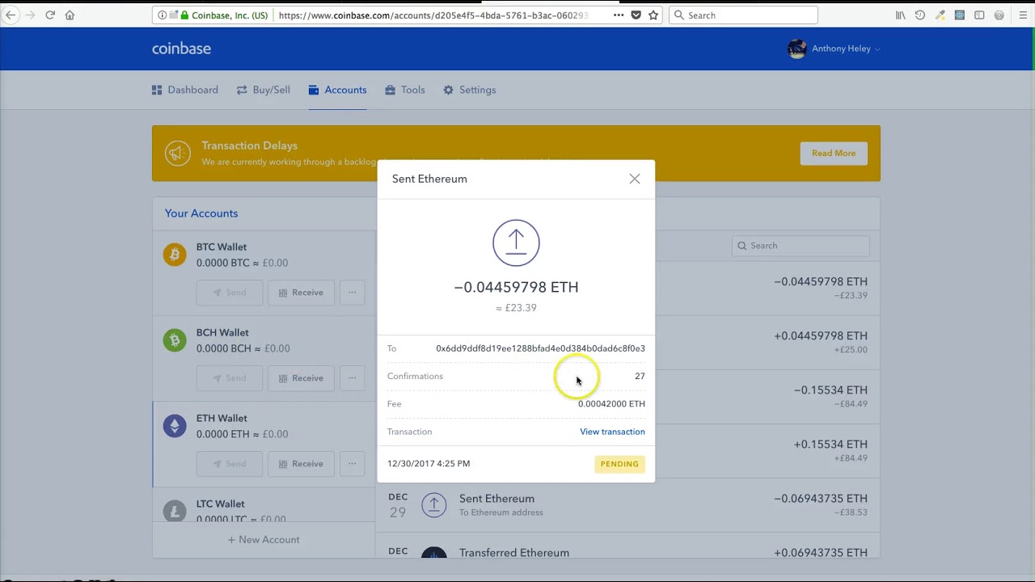Click Receive for the ETH Wallet

[301, 464]
